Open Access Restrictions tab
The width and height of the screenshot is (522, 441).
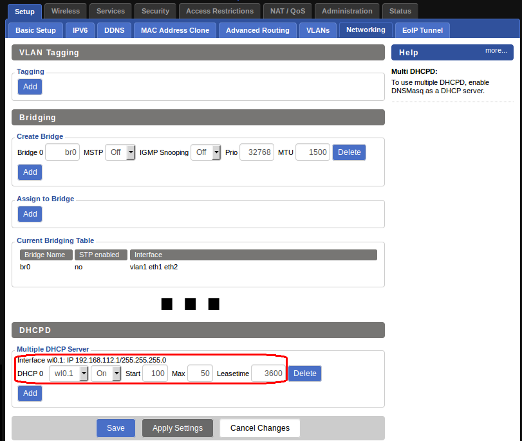[219, 11]
